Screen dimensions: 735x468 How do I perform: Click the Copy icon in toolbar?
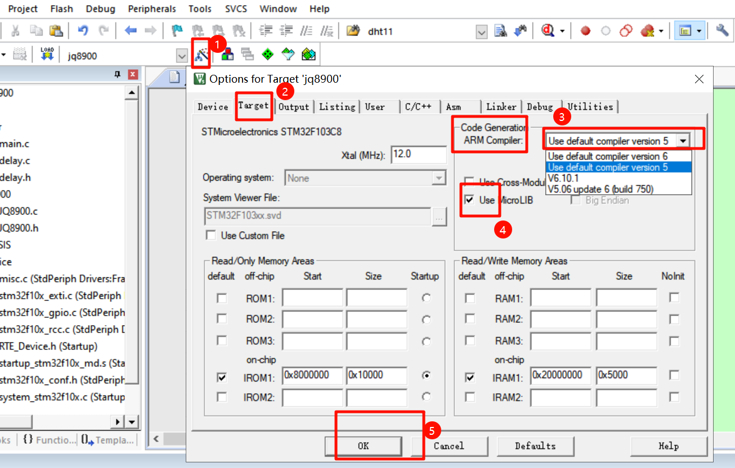tap(36, 31)
